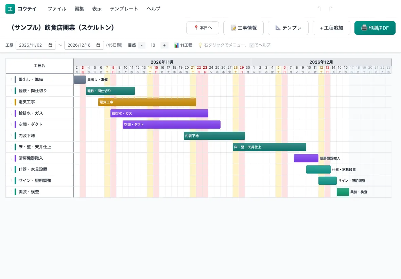This screenshot has height=279, width=401.
Task: Click the undo arrow icon
Action: pyautogui.click(x=319, y=9)
